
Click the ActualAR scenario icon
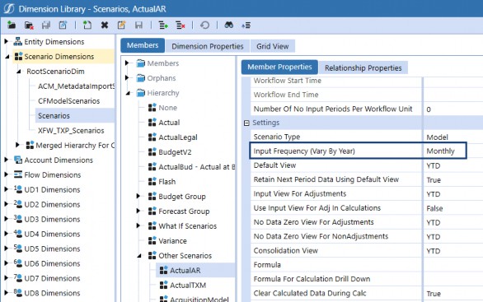pyautogui.click(x=163, y=270)
